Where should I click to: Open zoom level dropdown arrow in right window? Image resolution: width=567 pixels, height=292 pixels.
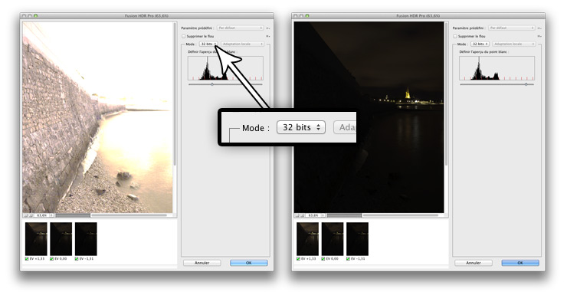tap(323, 215)
